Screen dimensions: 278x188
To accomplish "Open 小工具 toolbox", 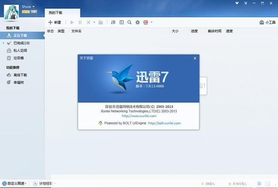I will pos(267,23).
